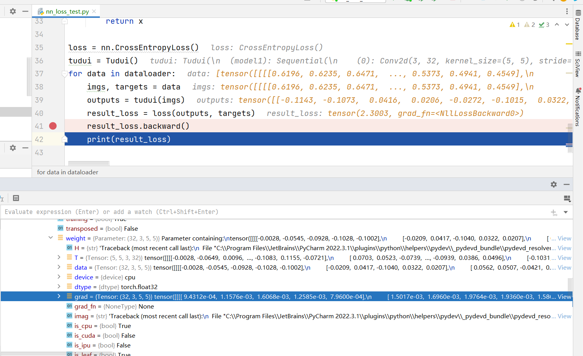Select the is_cuda variable row
The image size is (583, 356).
click(x=287, y=335)
